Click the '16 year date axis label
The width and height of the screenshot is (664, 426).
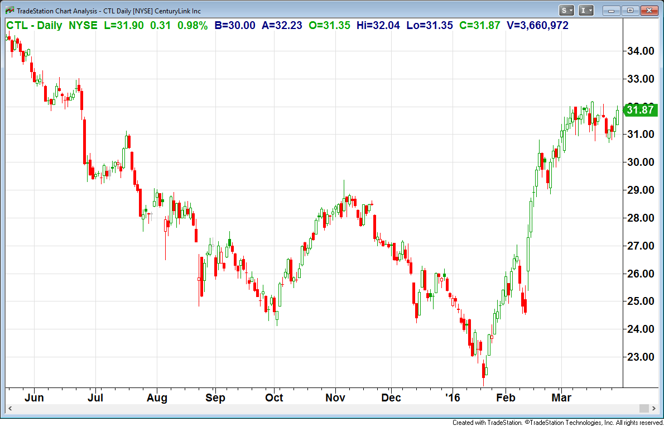click(x=453, y=398)
